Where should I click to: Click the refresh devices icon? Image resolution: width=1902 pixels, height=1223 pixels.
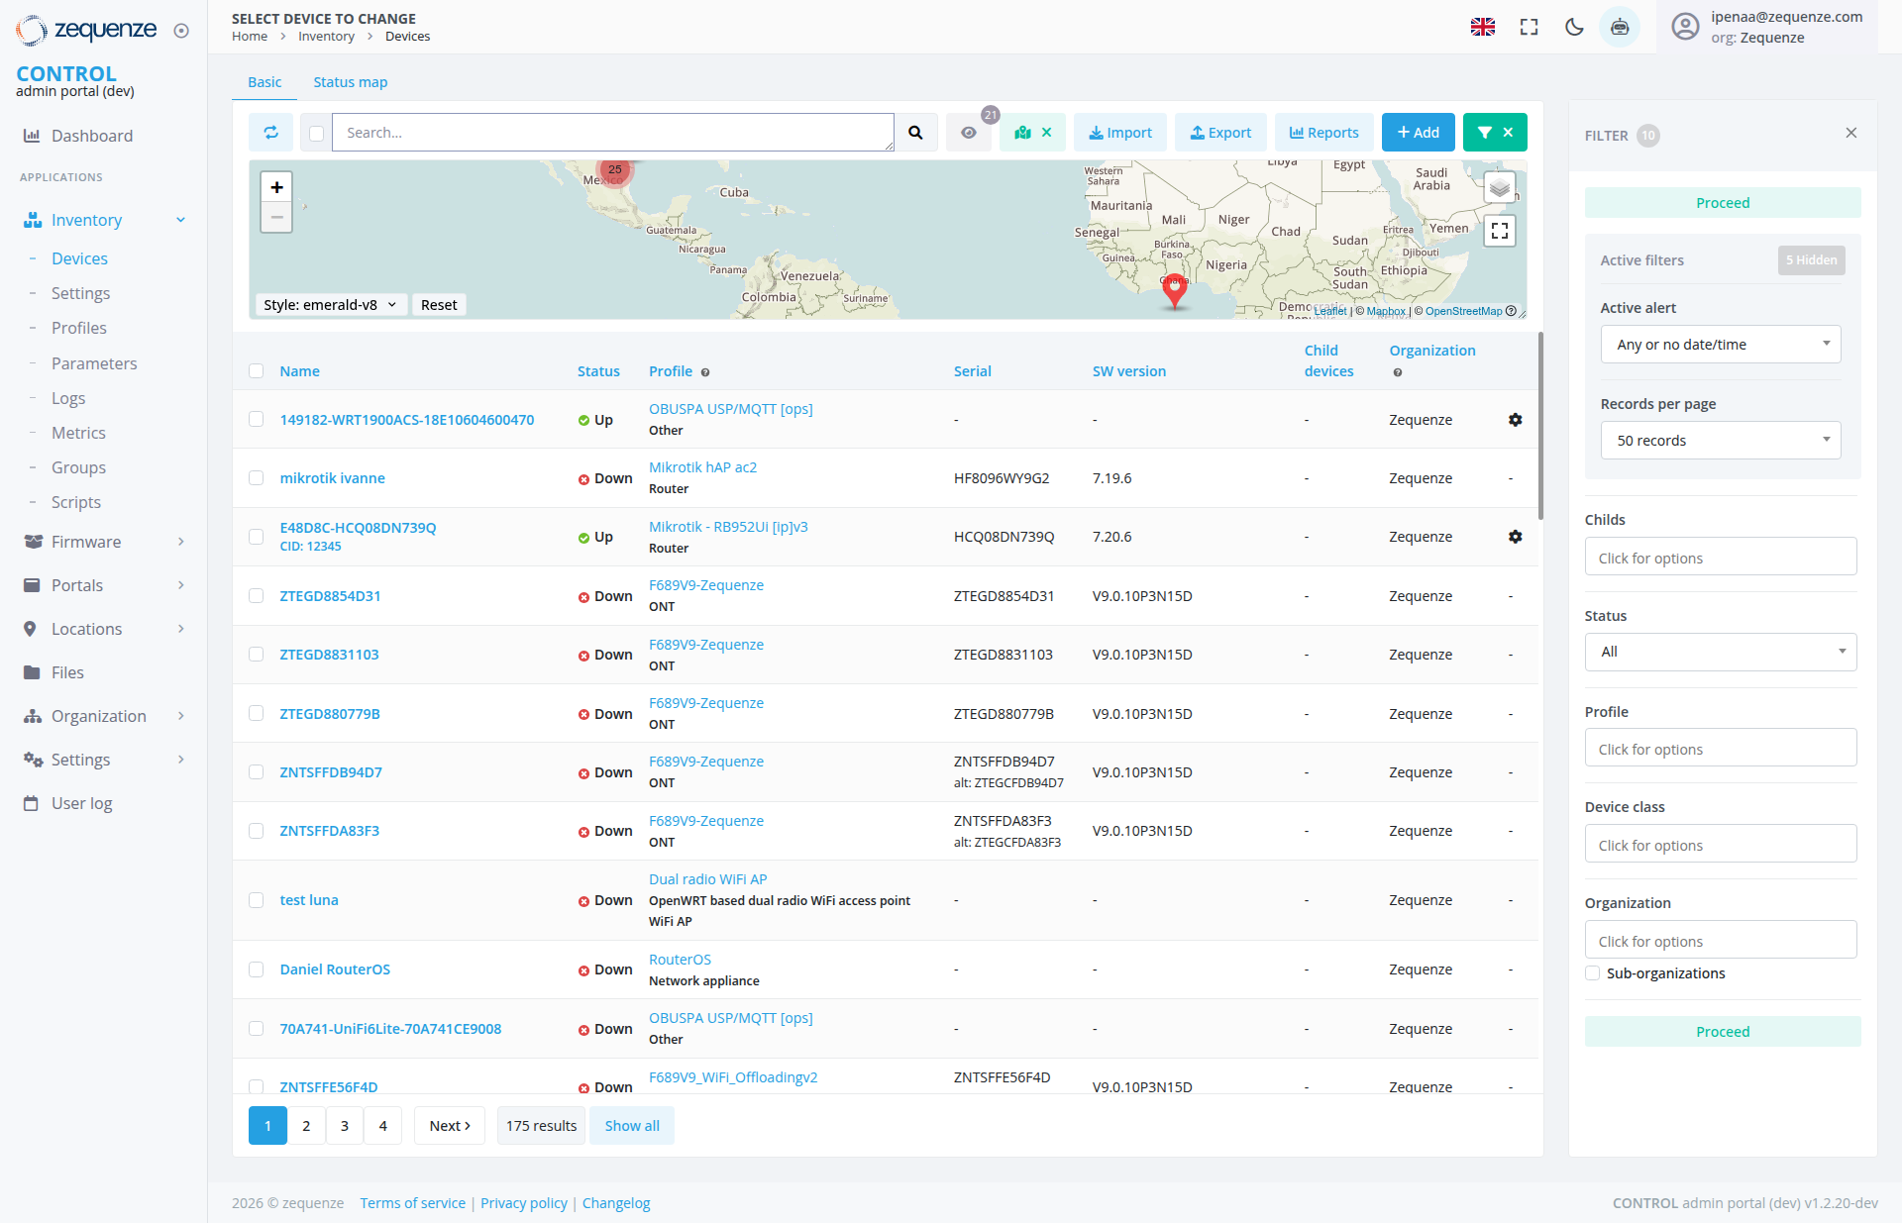[x=271, y=133]
